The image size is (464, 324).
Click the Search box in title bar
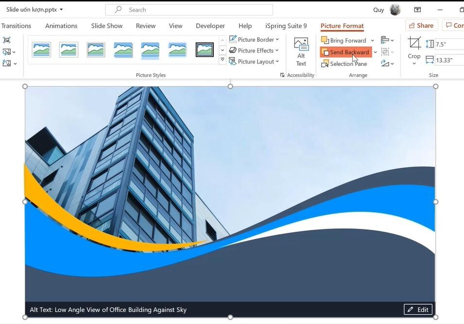[189, 10]
